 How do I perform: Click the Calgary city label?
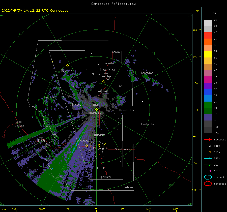click(98, 148)
